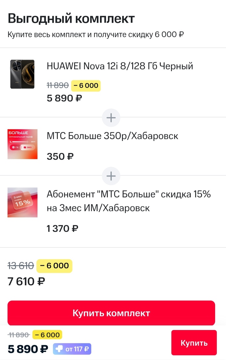Screen dimensions: 226x360
Task: Click the 7 610 ₽ bundle total price
Action: pyautogui.click(x=26, y=281)
